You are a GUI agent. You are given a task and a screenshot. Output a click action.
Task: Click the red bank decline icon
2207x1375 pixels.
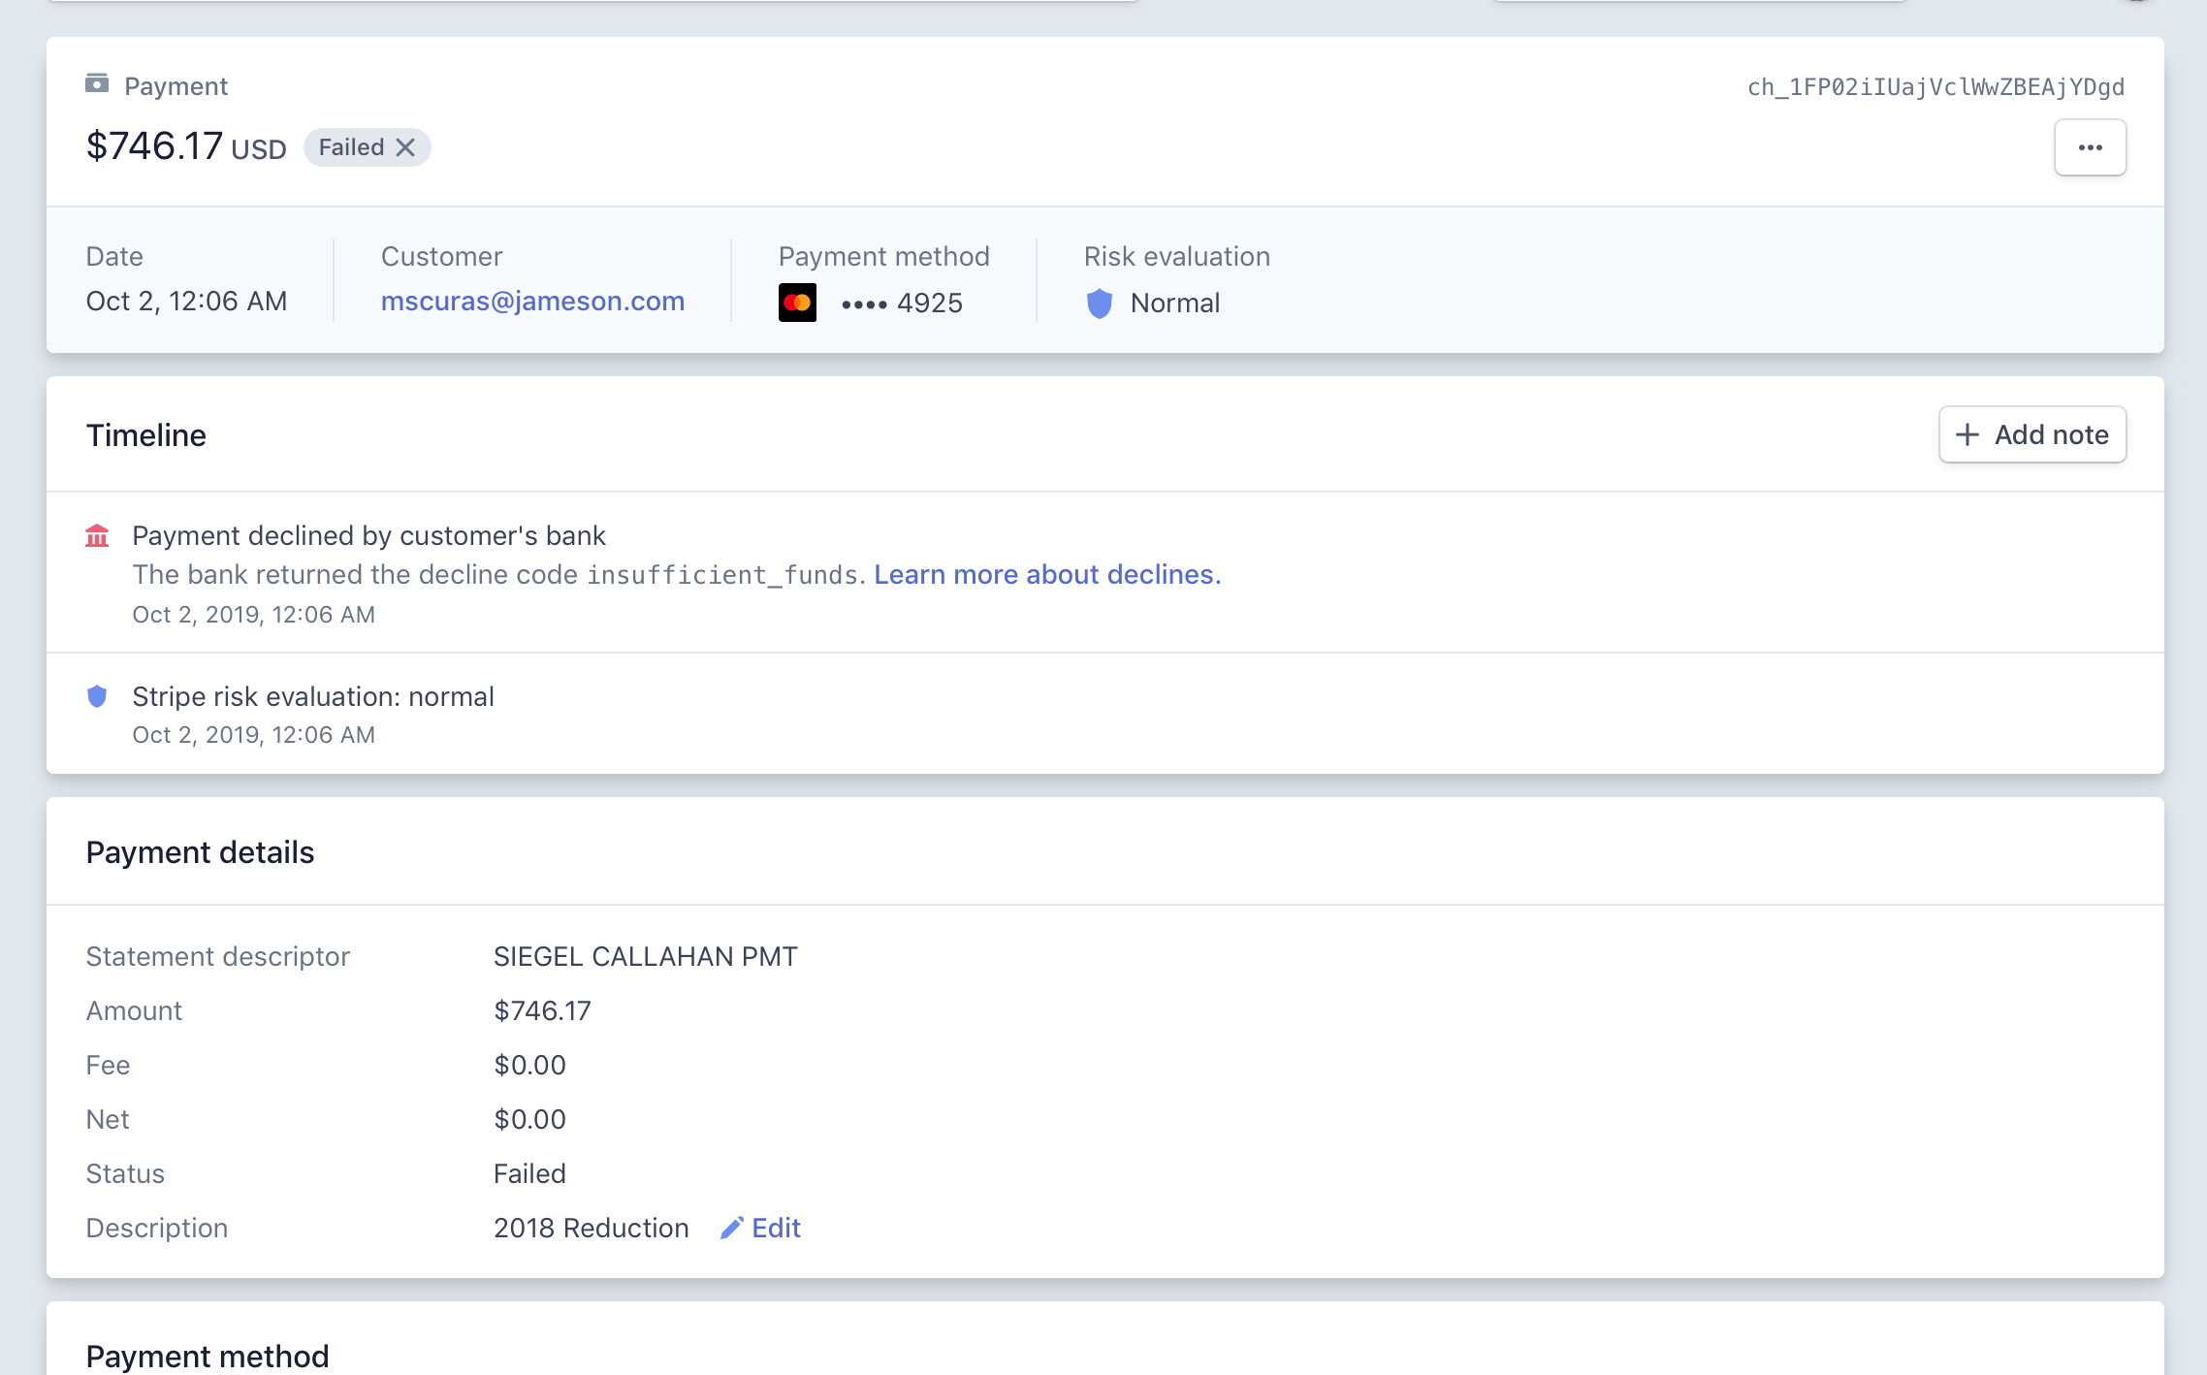(97, 536)
